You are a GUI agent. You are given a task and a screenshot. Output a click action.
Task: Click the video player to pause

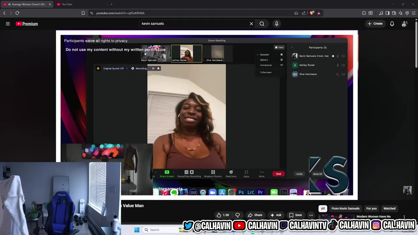tap(207, 115)
